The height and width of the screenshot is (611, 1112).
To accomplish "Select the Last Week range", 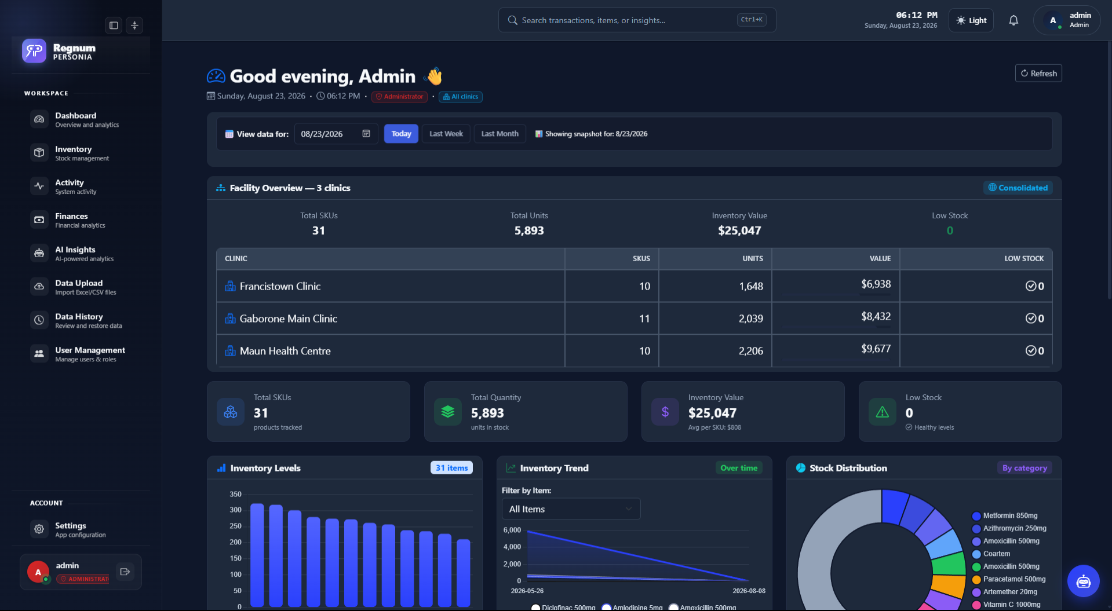I will pos(446,134).
